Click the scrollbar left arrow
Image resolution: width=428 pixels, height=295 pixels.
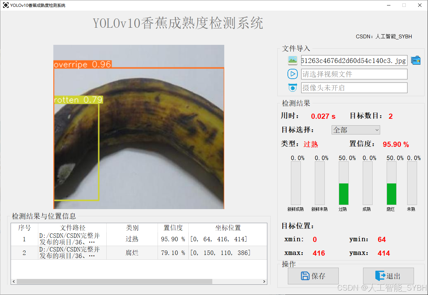point(14,282)
